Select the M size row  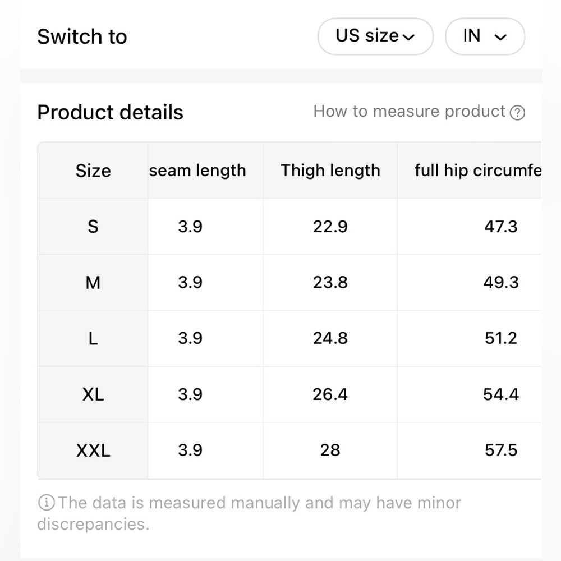tap(93, 283)
